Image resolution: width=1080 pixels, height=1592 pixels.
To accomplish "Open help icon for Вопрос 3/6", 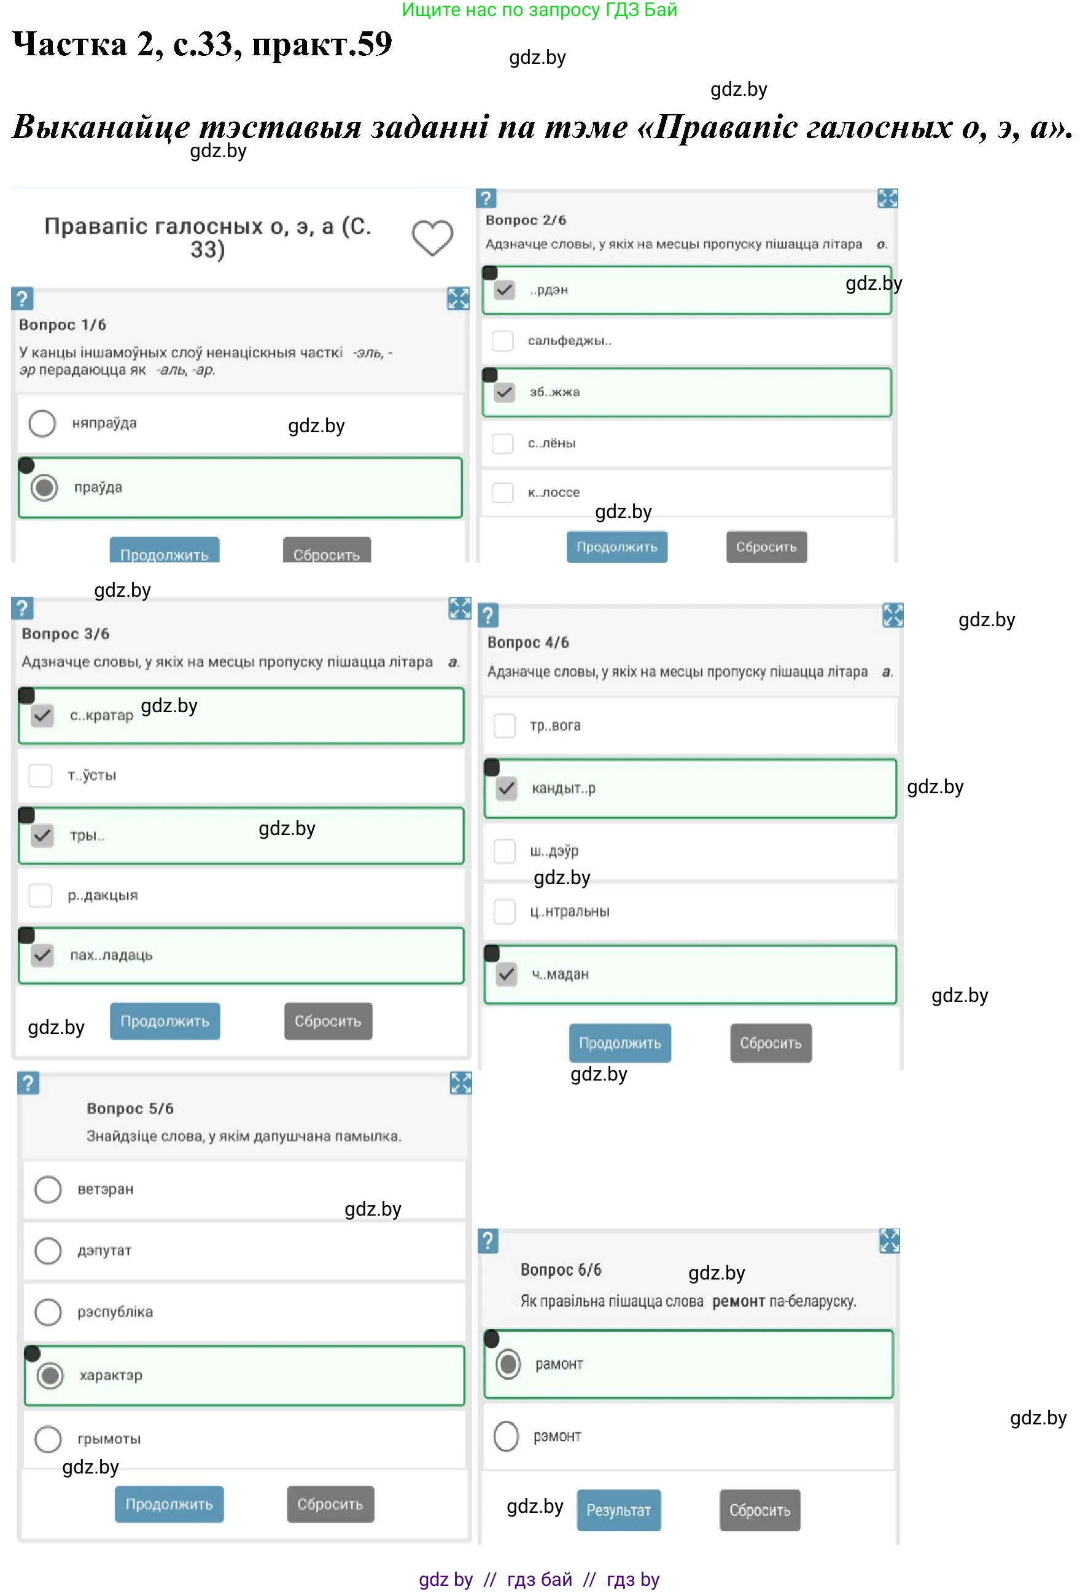I will tap(22, 608).
